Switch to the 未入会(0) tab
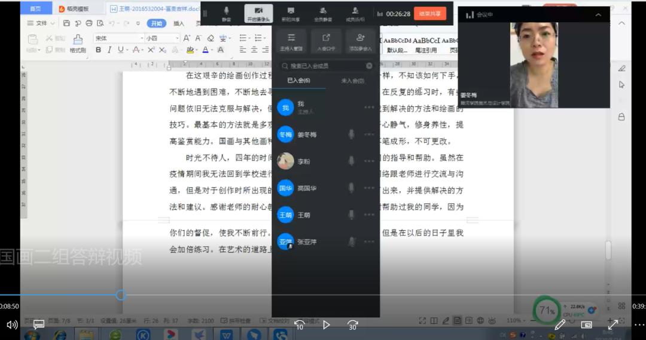Image resolution: width=646 pixels, height=340 pixels. (x=353, y=81)
